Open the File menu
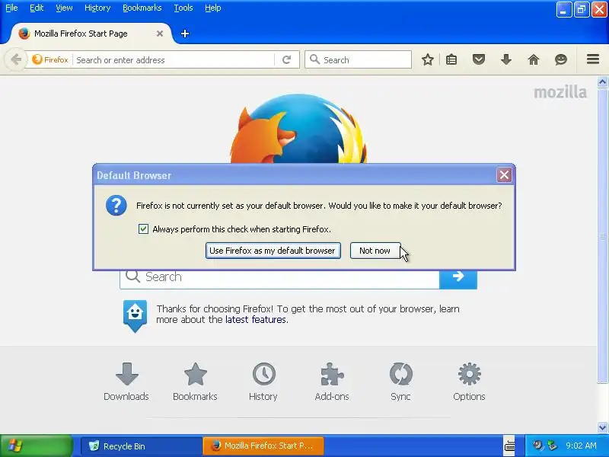The width and height of the screenshot is (609, 457). 11,8
